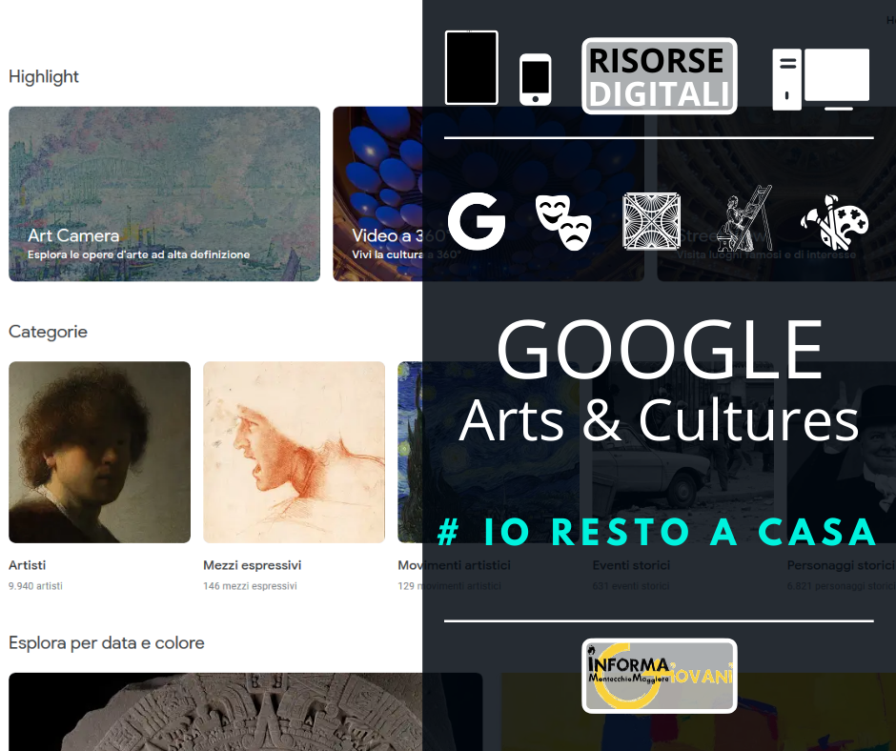Click the 'Arts & Cultures' title text
The image size is (896, 751).
coord(659,420)
